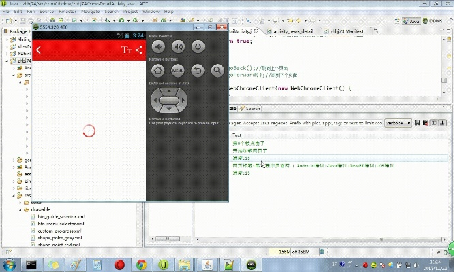Screen dimensions: 454x272
Task: Click the Windows Start button
Action: 9,265
